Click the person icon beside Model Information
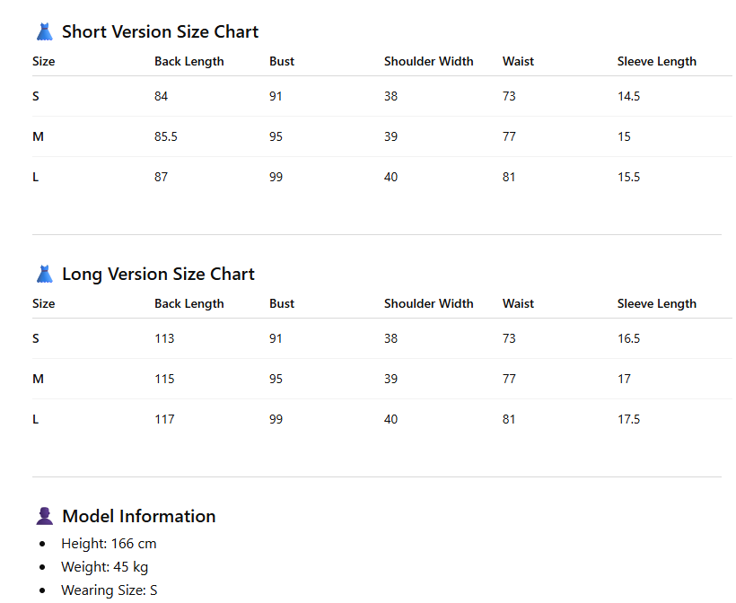 (45, 516)
